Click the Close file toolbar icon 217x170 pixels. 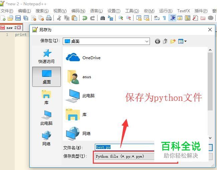click(x=34, y=18)
